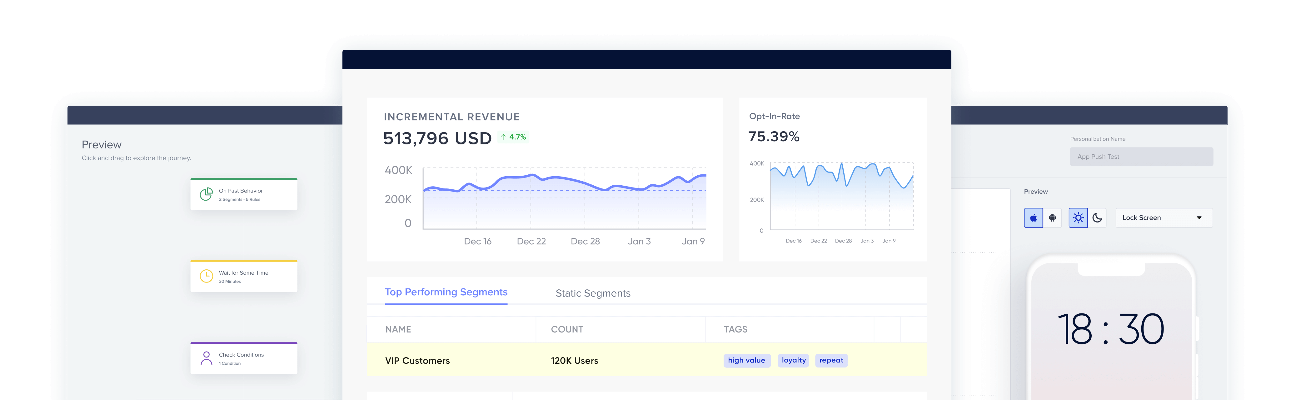The height and width of the screenshot is (400, 1296).
Task: Click the pie chart segment icon
Action: (x=206, y=194)
